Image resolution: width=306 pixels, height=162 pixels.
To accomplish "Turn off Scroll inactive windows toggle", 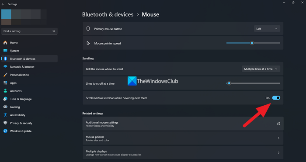I will point(276,98).
